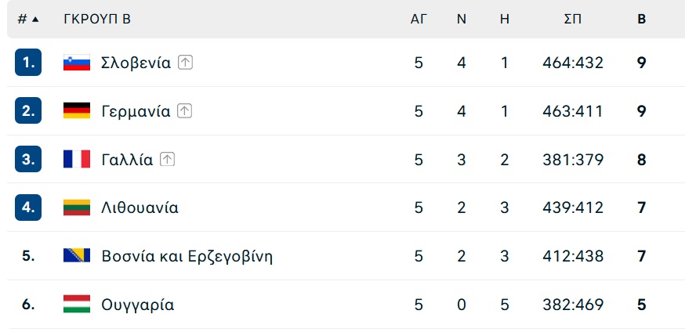Click the Hungary flag icon

click(x=77, y=304)
